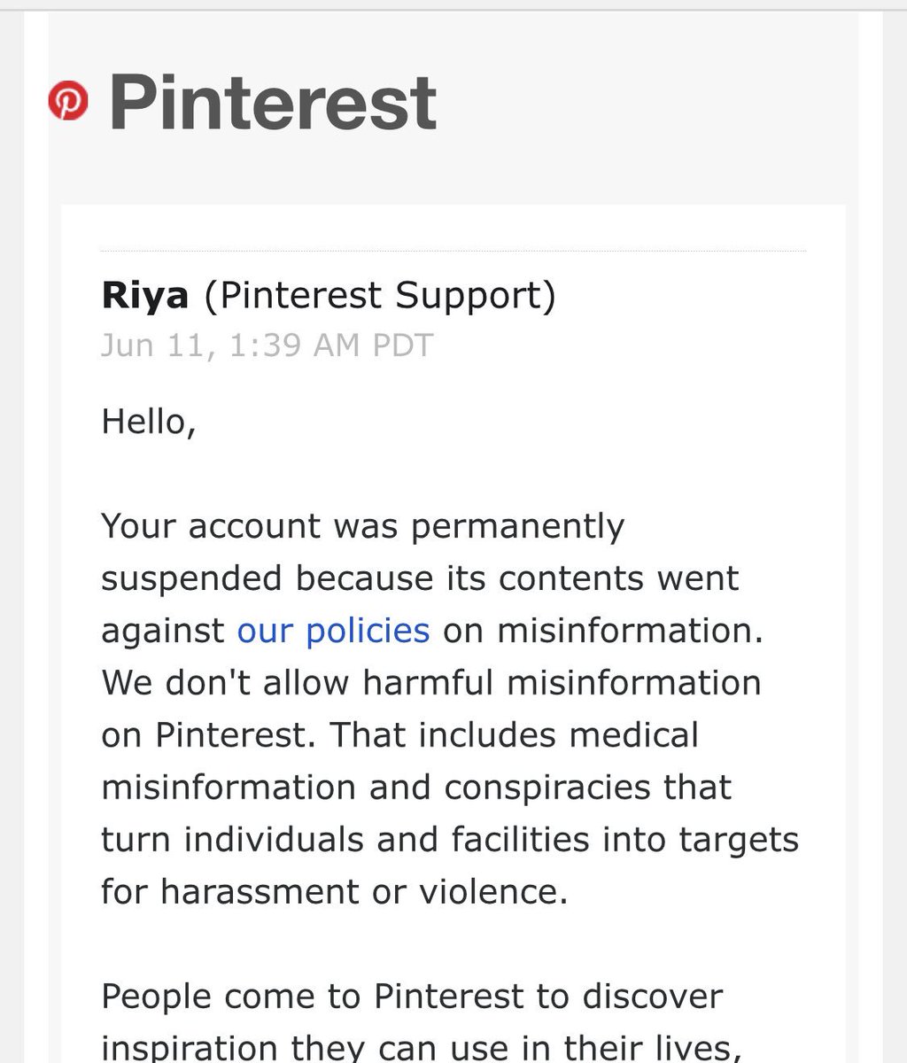Image resolution: width=907 pixels, height=1063 pixels.
Task: Click the word 'against' before the policies link
Action: coord(163,632)
